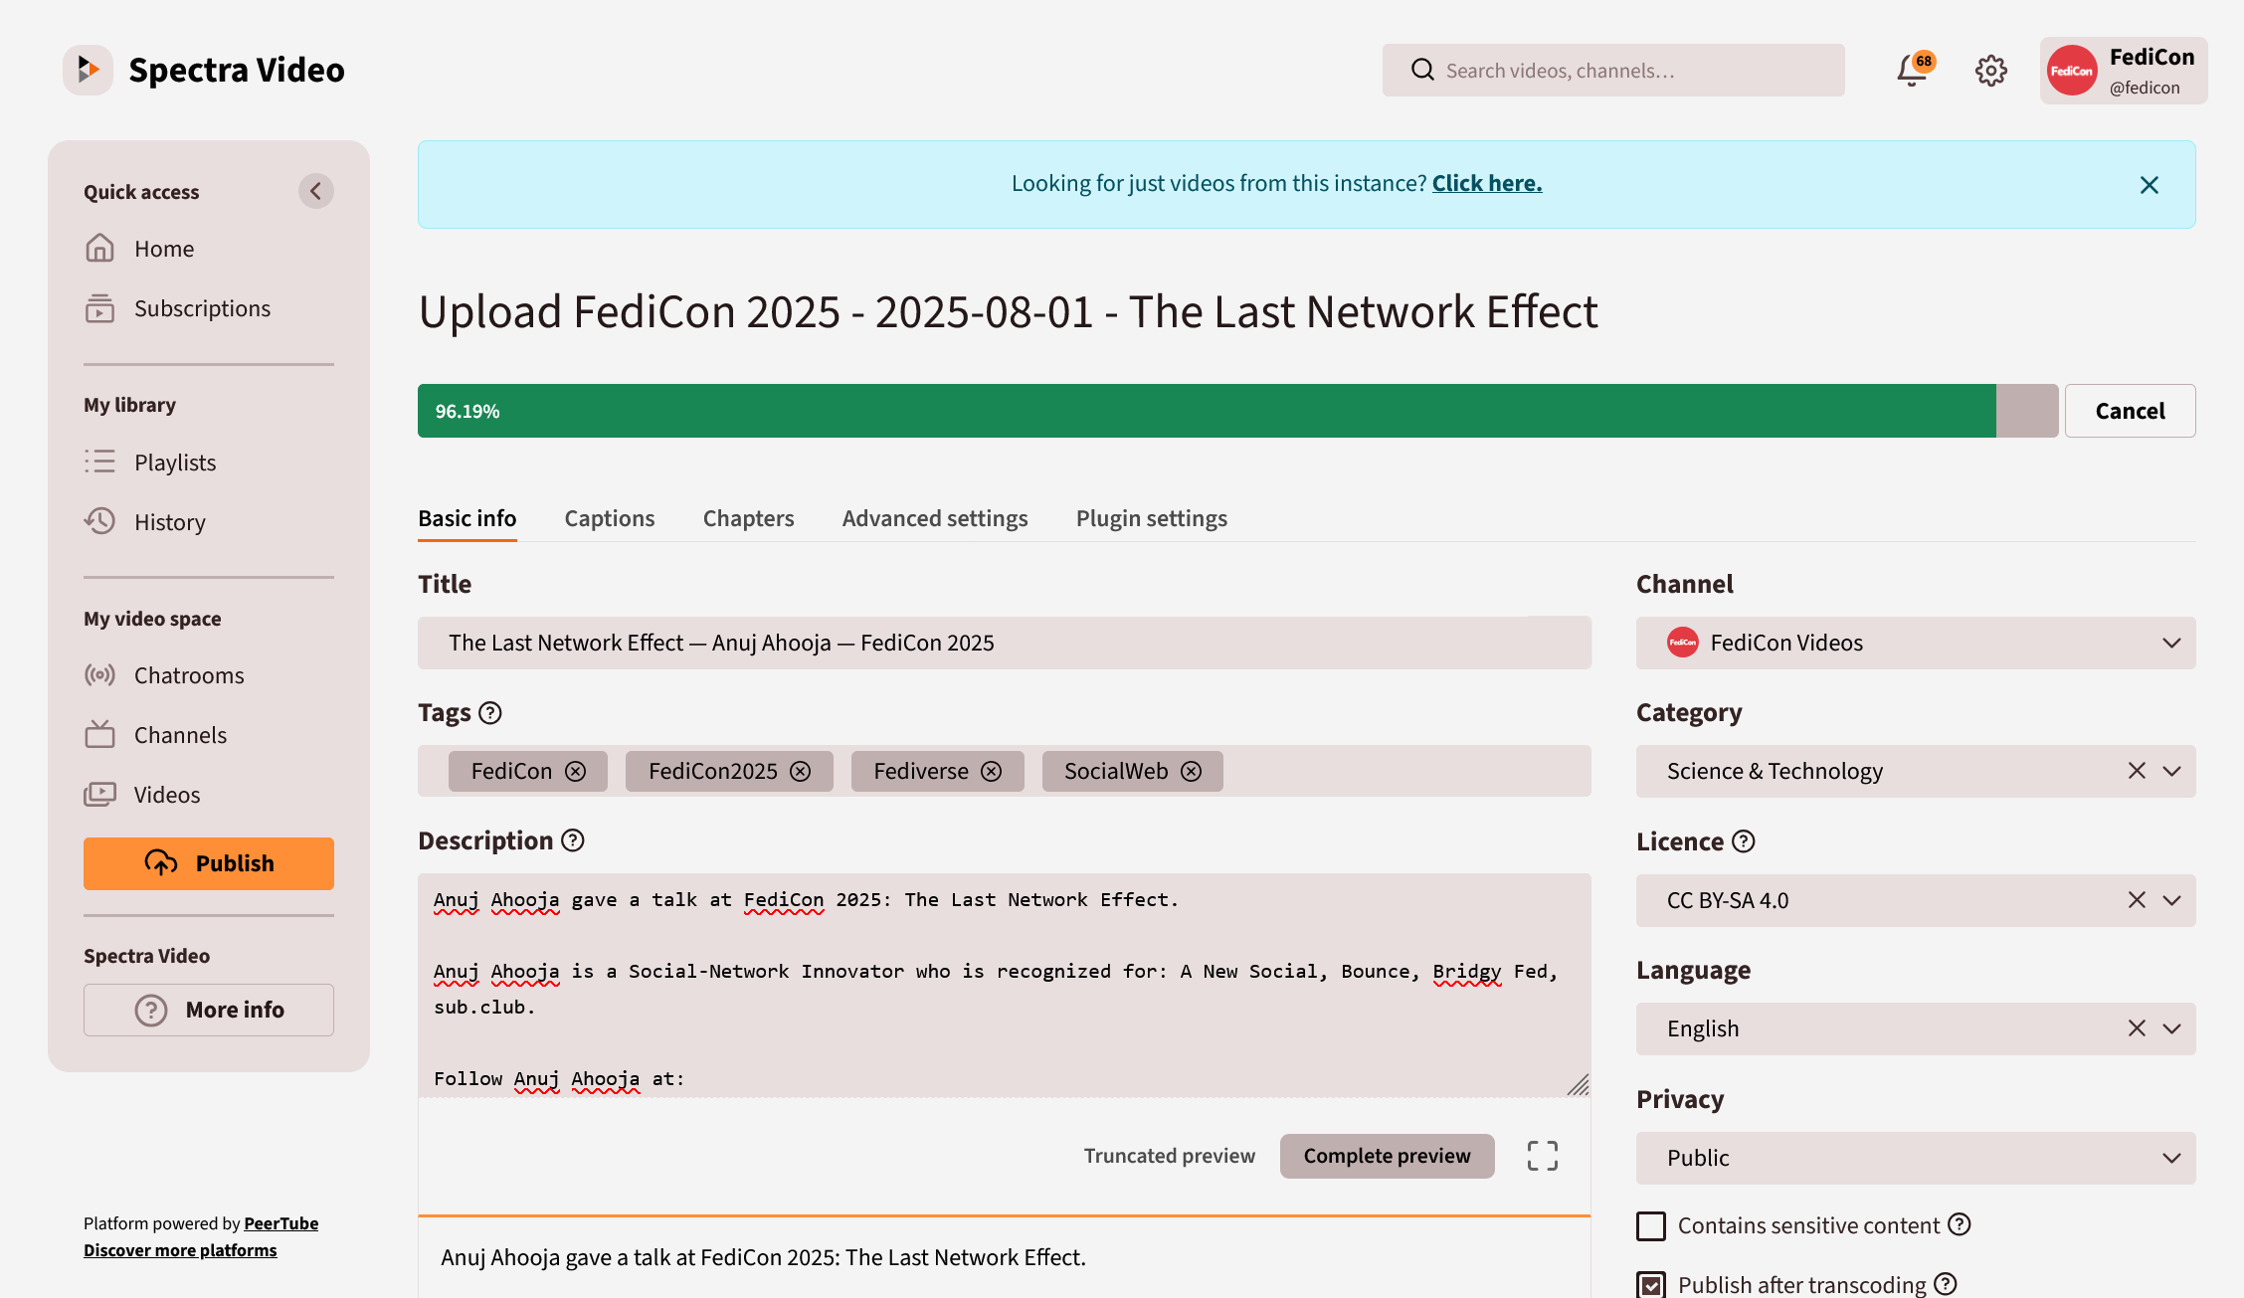Image resolution: width=2244 pixels, height=1298 pixels.
Task: Open the Plugin settings tab
Action: click(1152, 518)
